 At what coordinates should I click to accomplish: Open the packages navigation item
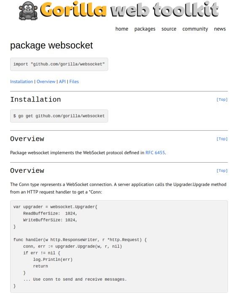145,29
